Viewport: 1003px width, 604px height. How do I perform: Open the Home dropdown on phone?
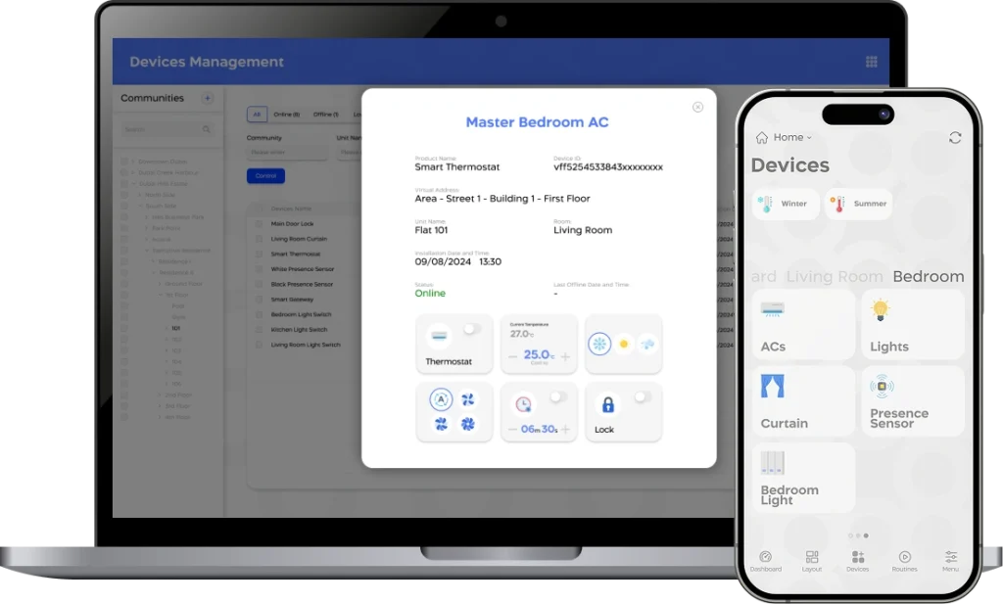[791, 138]
